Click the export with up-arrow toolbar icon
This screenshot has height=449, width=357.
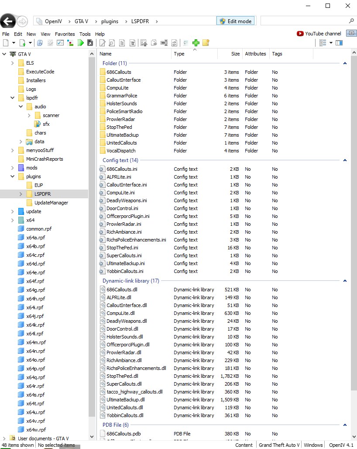(x=144, y=43)
